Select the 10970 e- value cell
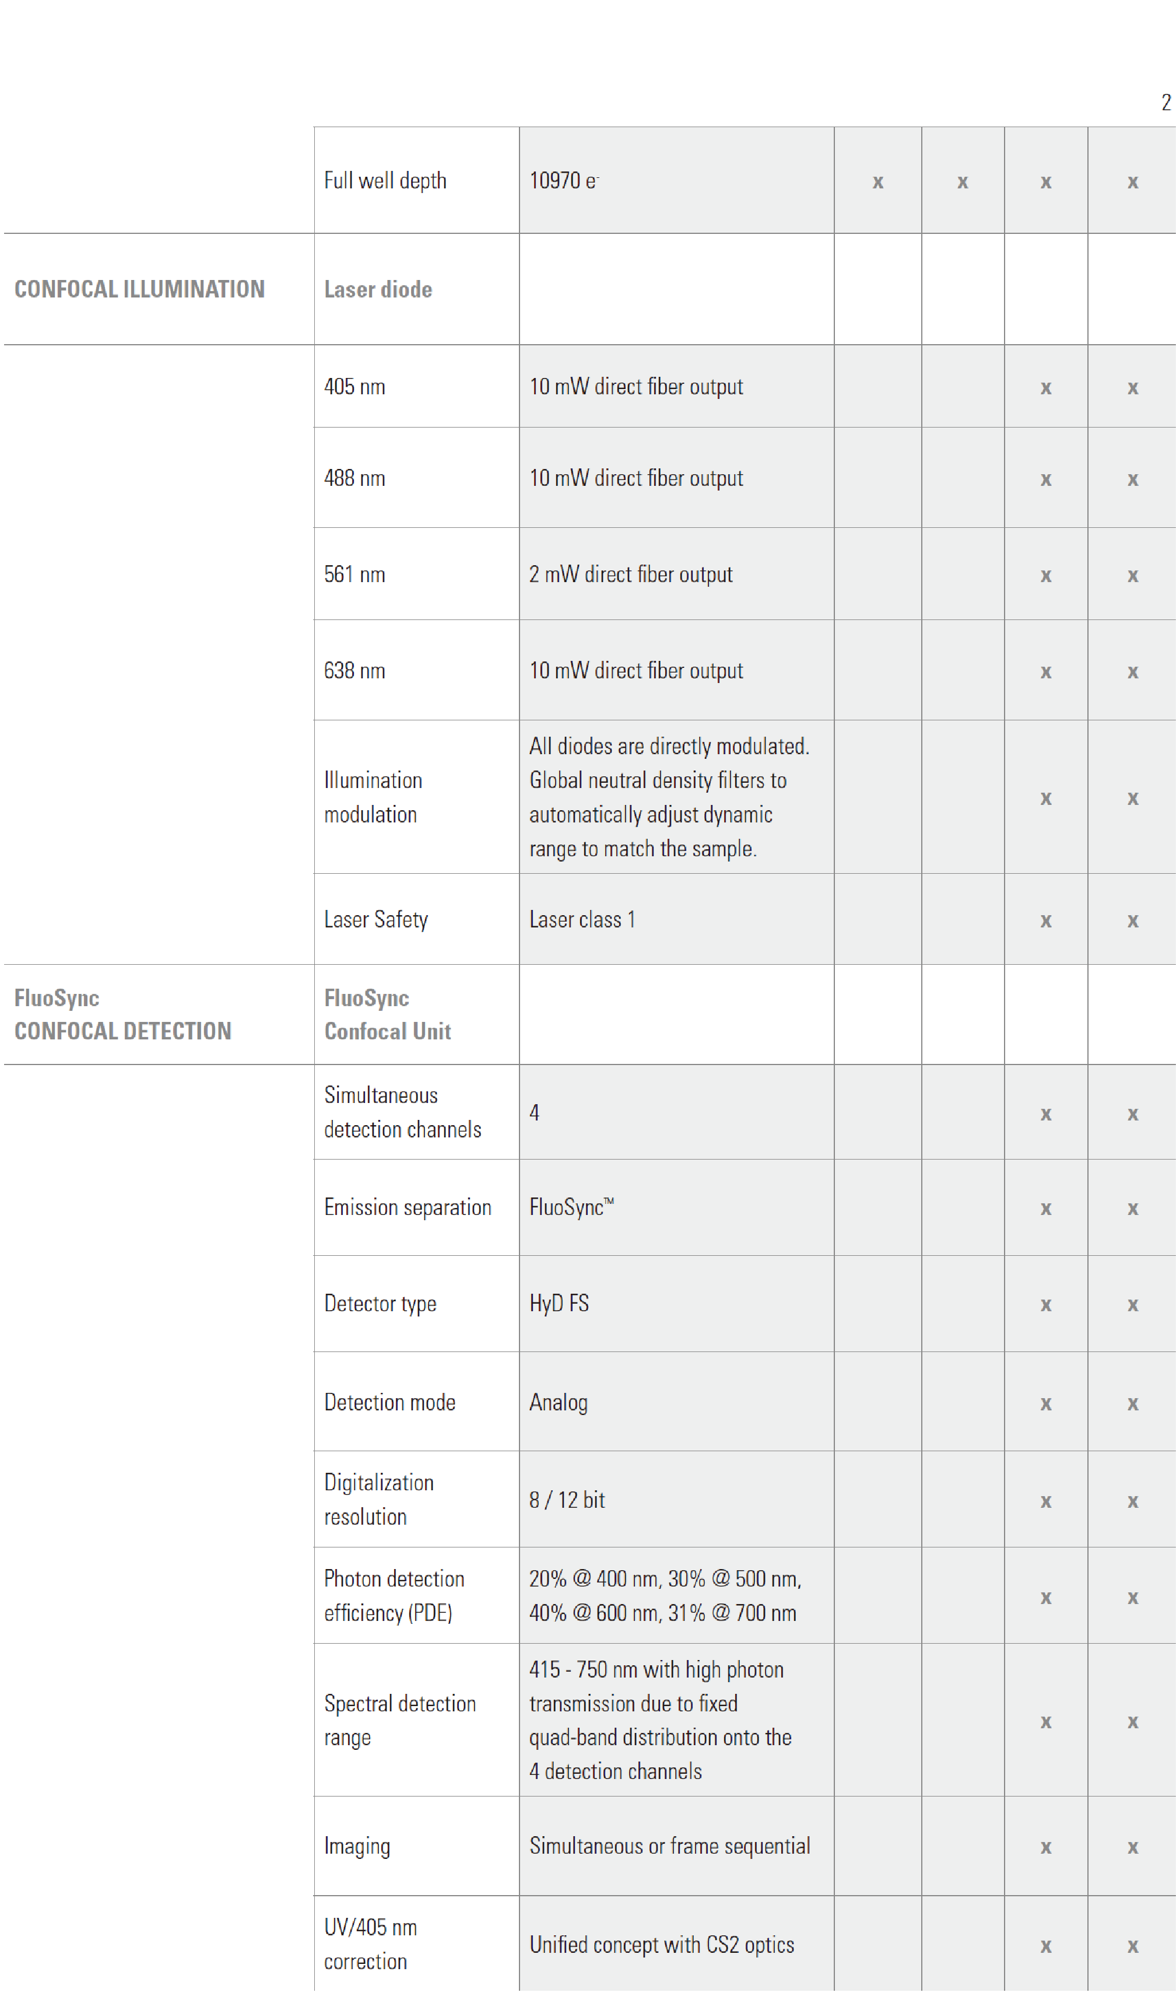This screenshot has width=1176, height=1996. tap(677, 180)
